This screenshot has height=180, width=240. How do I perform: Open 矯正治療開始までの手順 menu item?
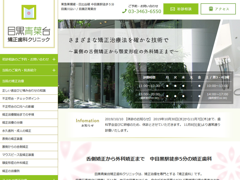pos(29,115)
